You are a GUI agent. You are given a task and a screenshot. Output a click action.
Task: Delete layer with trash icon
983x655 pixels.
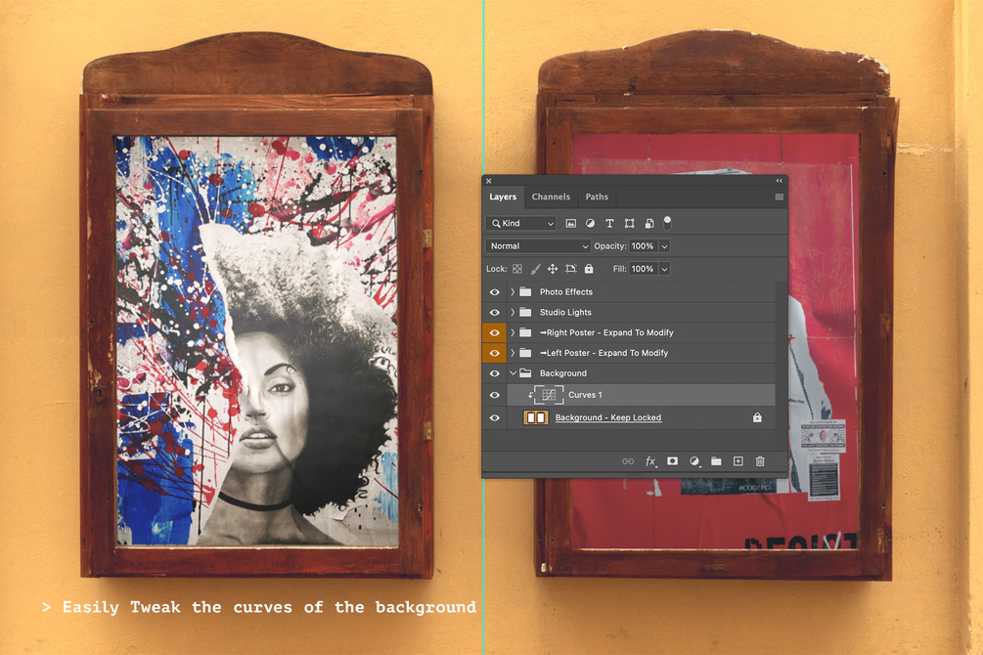[x=760, y=461]
